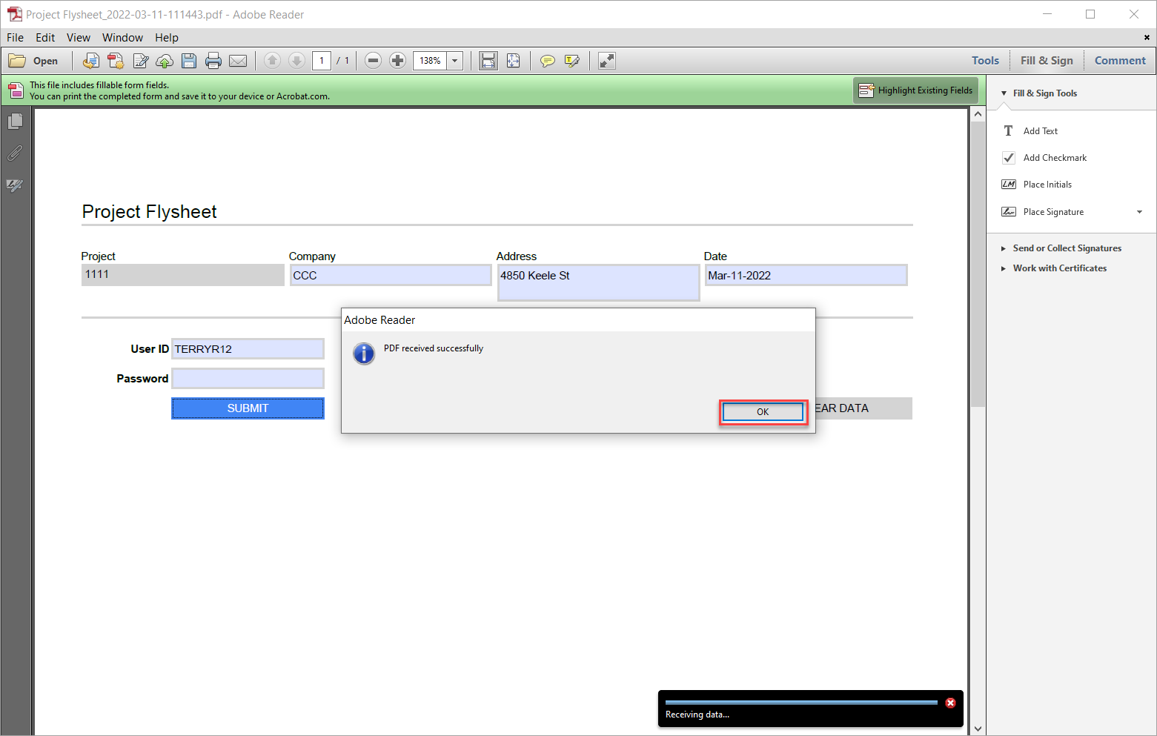This screenshot has height=736, width=1157.
Task: Open the Attachments paperclip sidebar icon
Action: [x=16, y=153]
